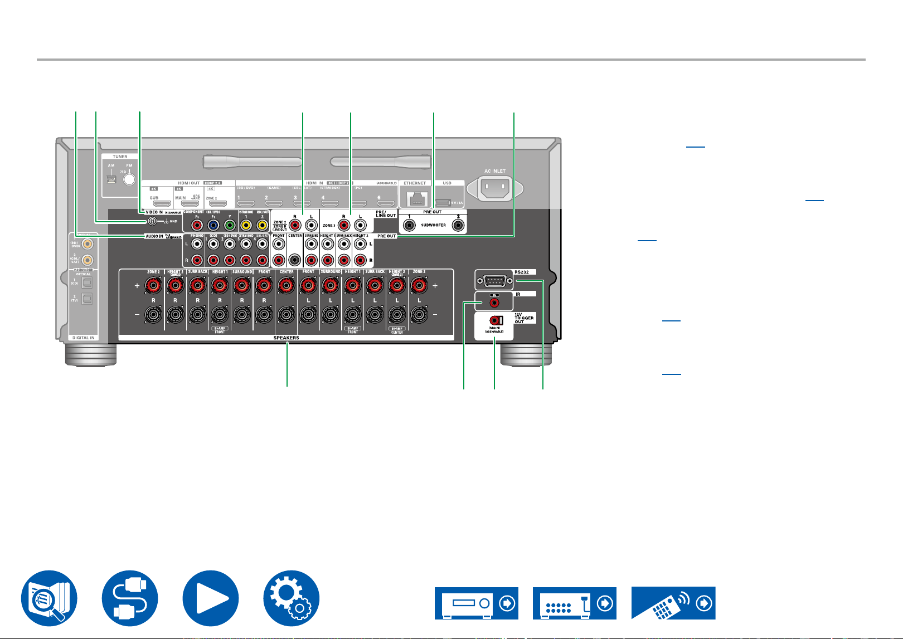This screenshot has height=639, width=903.
Task: Click the ZONE 3 label
Action: click(329, 226)
